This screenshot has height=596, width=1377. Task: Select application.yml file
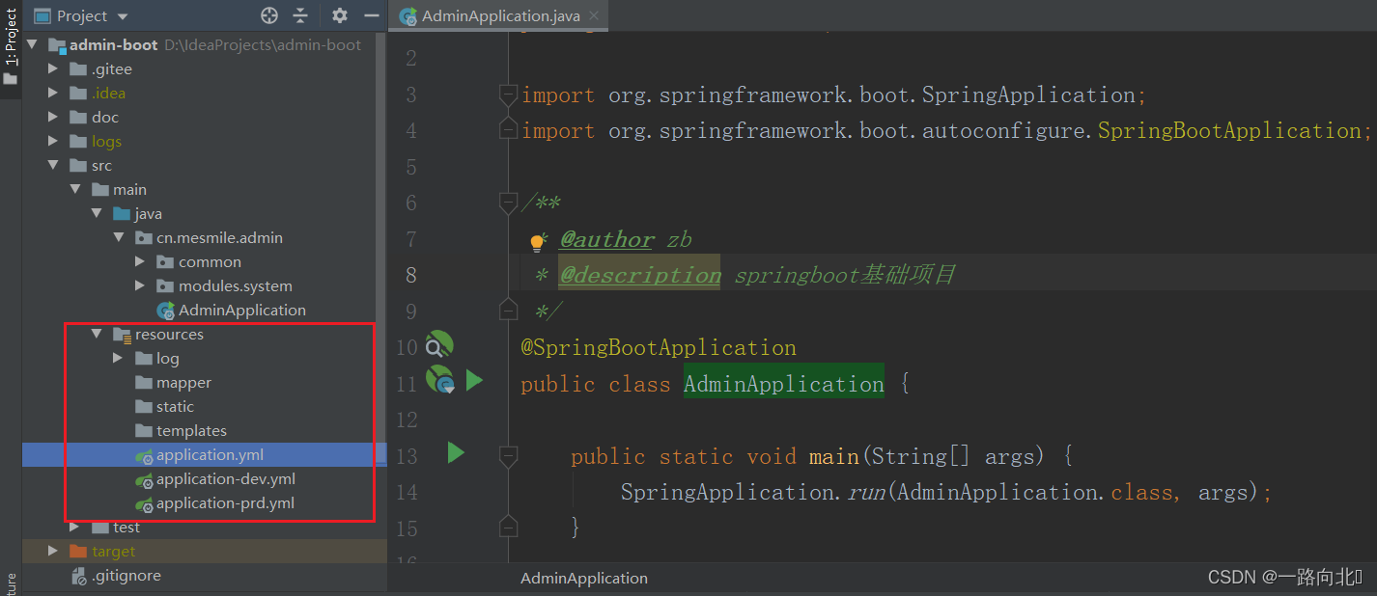(x=210, y=455)
